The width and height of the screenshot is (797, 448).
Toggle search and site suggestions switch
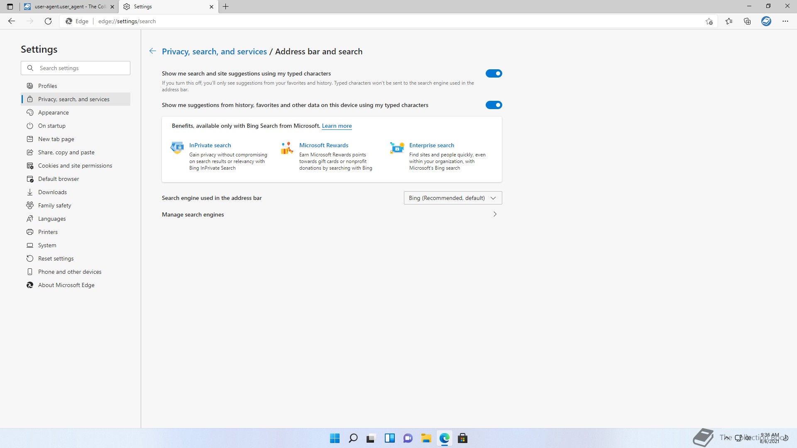[494, 73]
